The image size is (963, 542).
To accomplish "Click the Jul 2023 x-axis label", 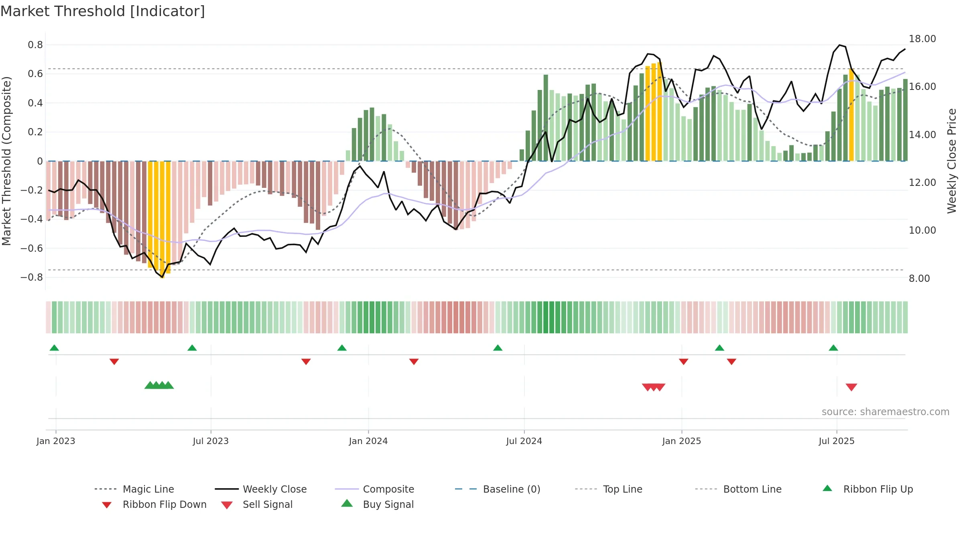I will pyautogui.click(x=211, y=441).
